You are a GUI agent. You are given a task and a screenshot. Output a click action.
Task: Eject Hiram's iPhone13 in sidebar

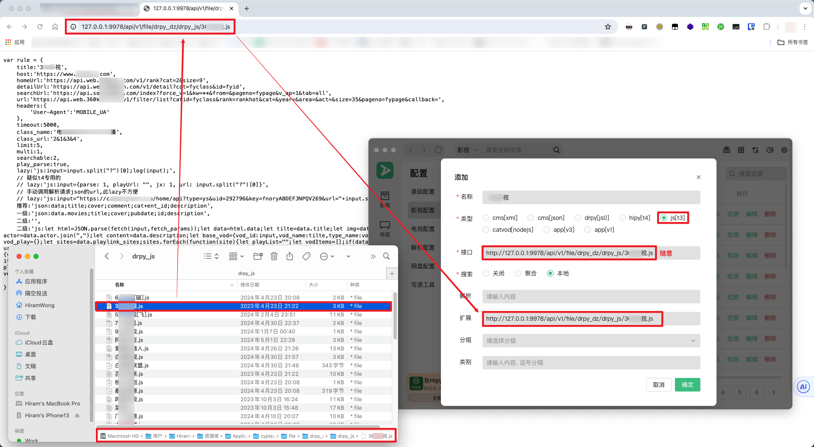[x=77, y=415]
